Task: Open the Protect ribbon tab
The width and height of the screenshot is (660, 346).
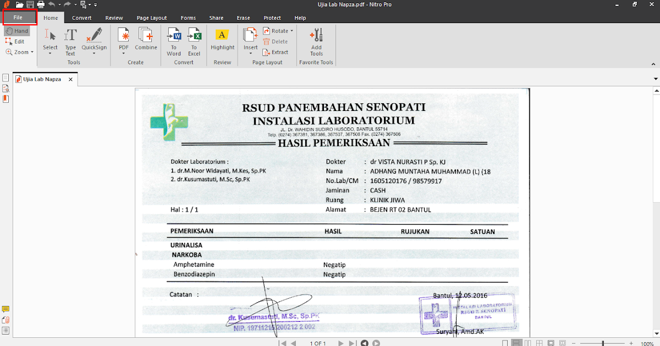Action: click(x=272, y=18)
